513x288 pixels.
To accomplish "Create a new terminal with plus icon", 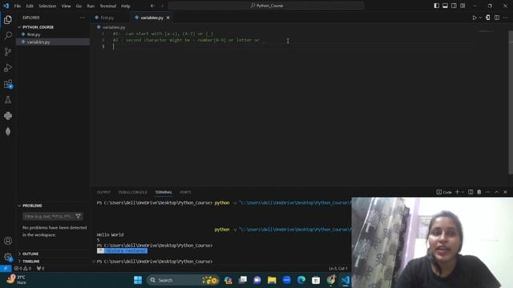I will 458,192.
